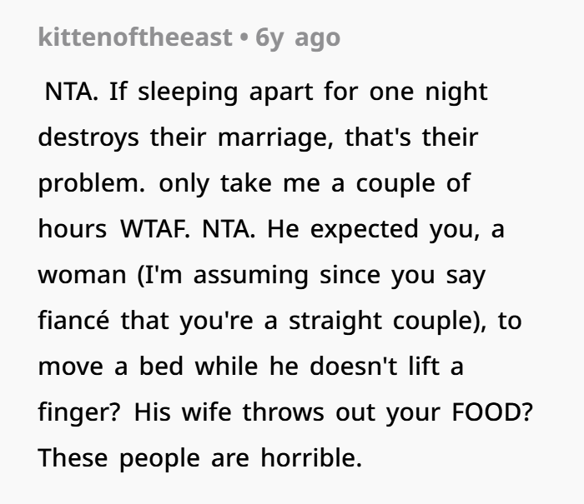Click the word "hours" before WTAF
The height and width of the screenshot is (504, 584).
coord(71,229)
